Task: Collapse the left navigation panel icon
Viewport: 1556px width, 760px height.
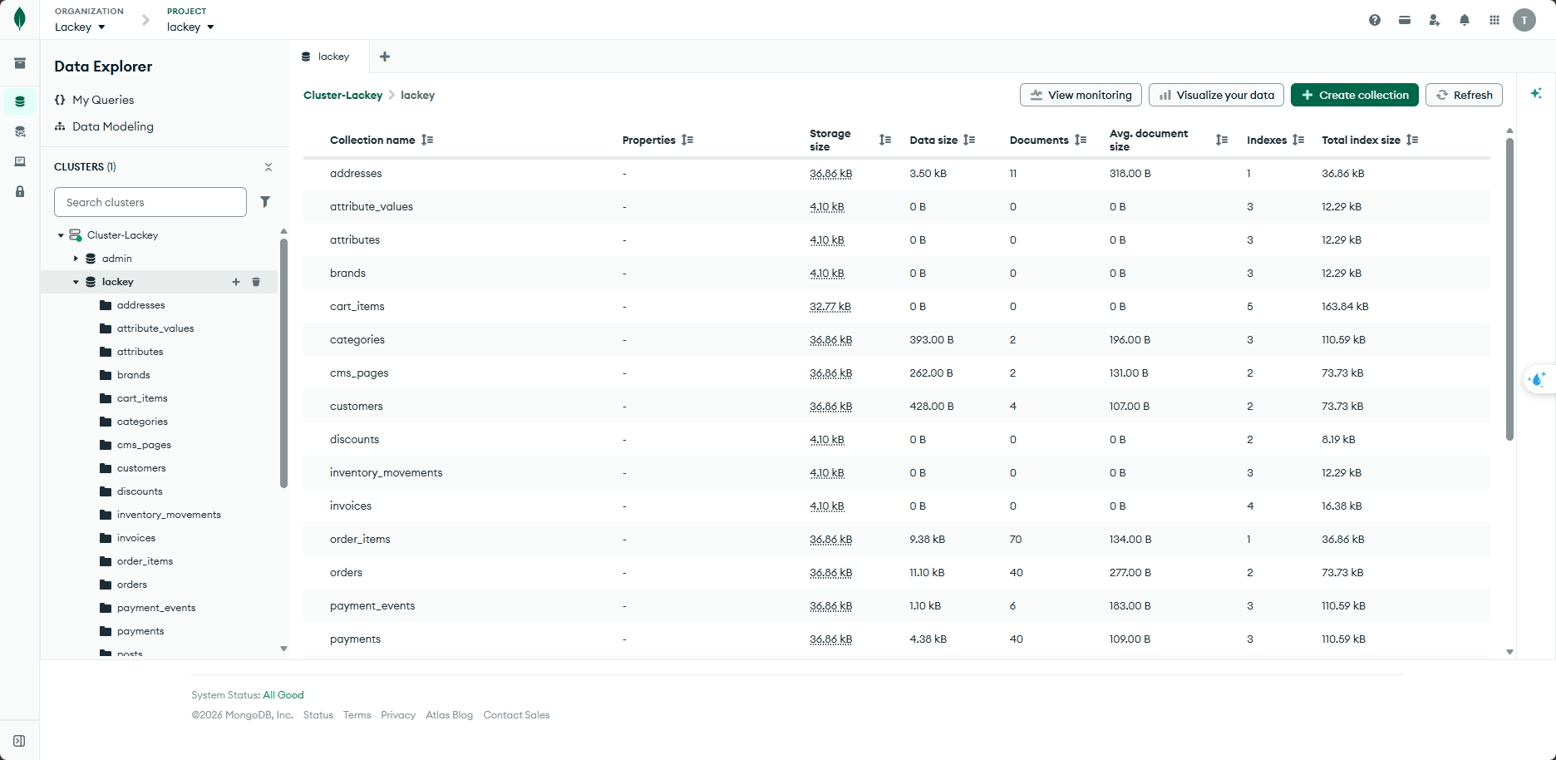Action: coord(19,741)
